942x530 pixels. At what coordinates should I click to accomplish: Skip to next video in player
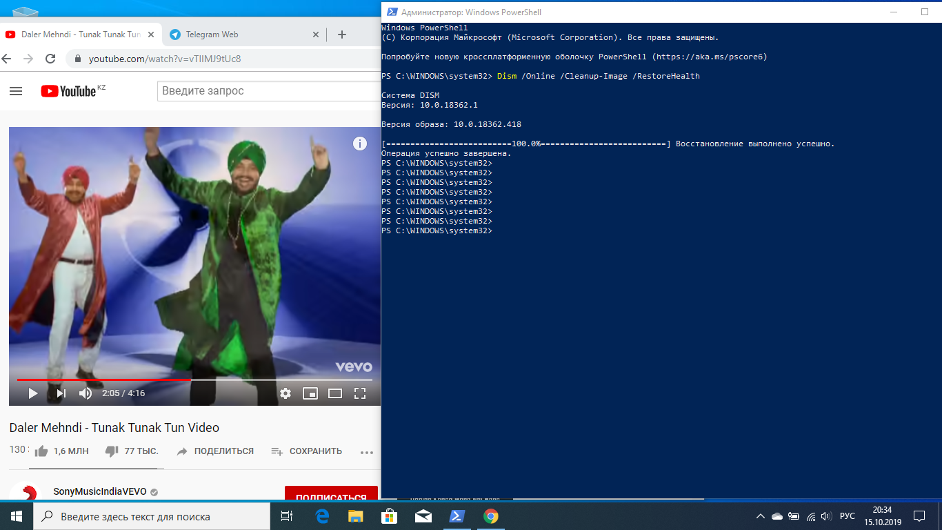[61, 393]
